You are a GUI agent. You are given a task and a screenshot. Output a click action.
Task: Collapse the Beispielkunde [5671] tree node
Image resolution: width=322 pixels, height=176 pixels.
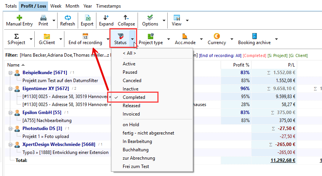(10, 72)
